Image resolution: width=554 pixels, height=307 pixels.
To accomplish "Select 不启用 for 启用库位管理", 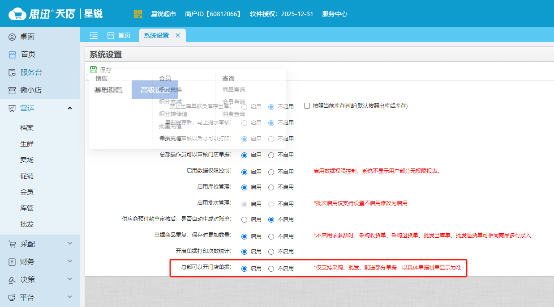I will click(271, 187).
